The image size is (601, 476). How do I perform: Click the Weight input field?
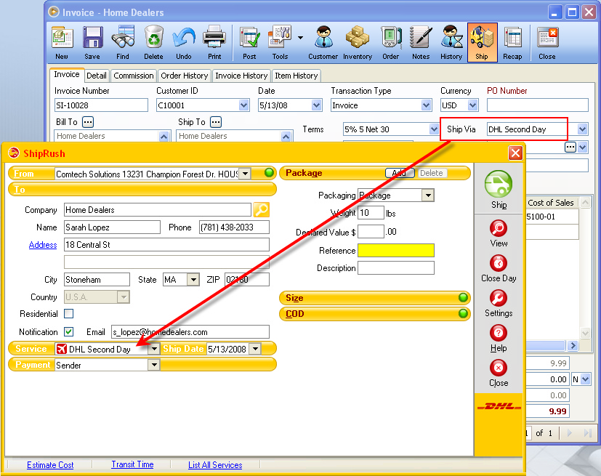pos(371,213)
